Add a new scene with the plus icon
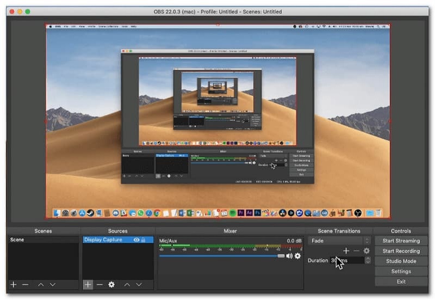Screen dimensions: 435x300 tap(13, 284)
